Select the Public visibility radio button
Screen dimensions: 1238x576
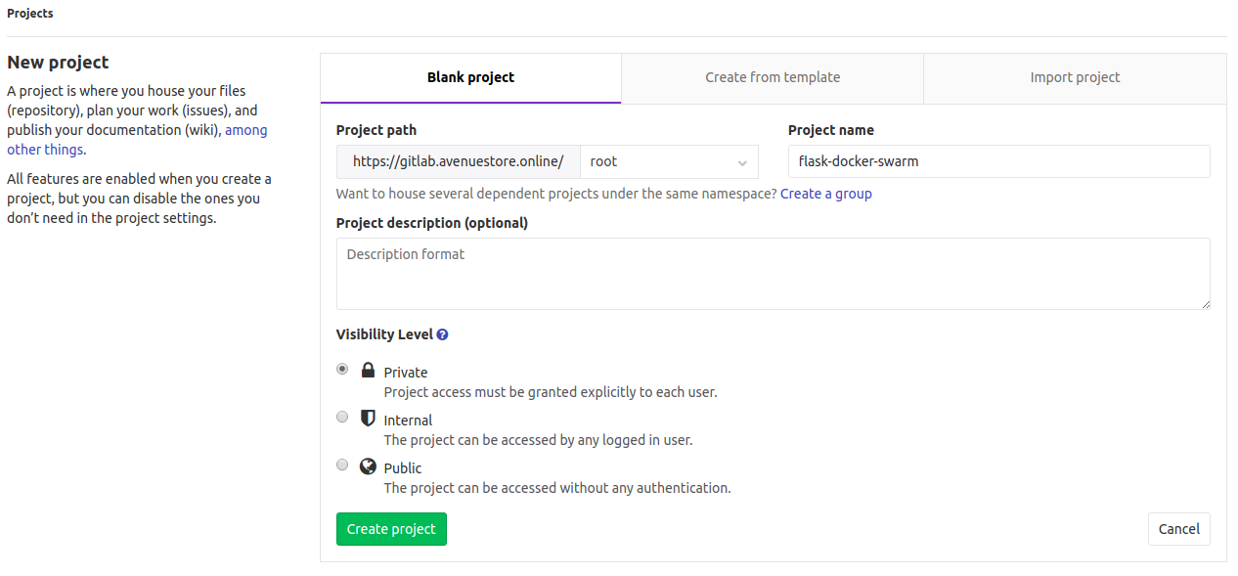pos(342,465)
